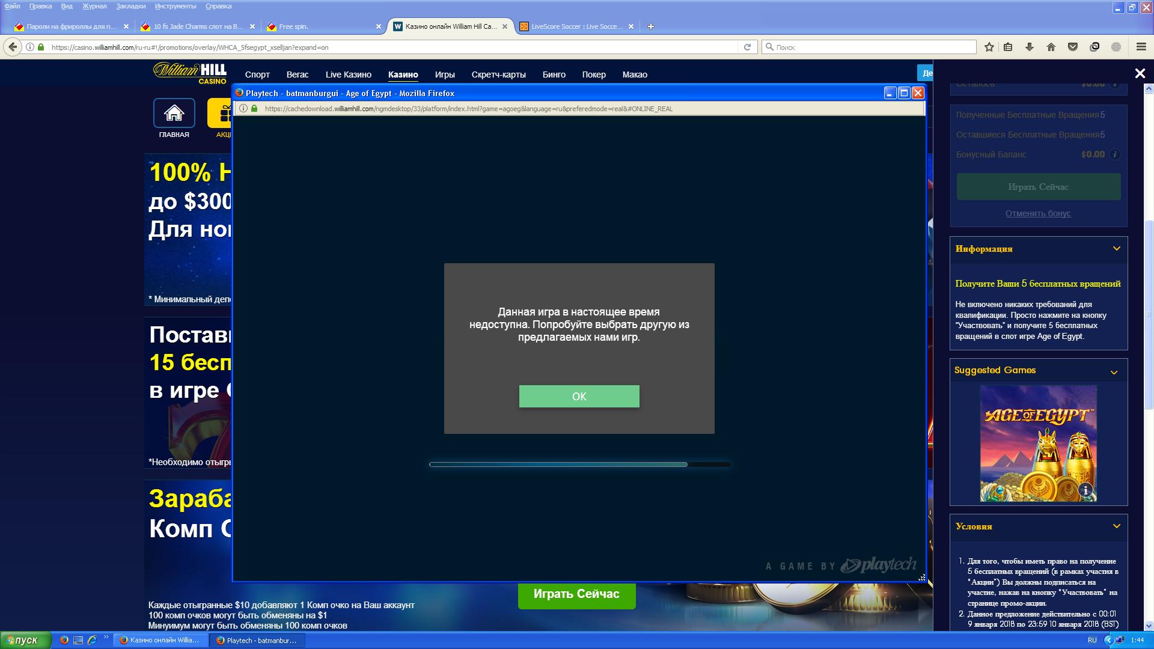This screenshot has width=1154, height=649.
Task: Open the Firefox hamburger menu
Action: tap(1141, 47)
